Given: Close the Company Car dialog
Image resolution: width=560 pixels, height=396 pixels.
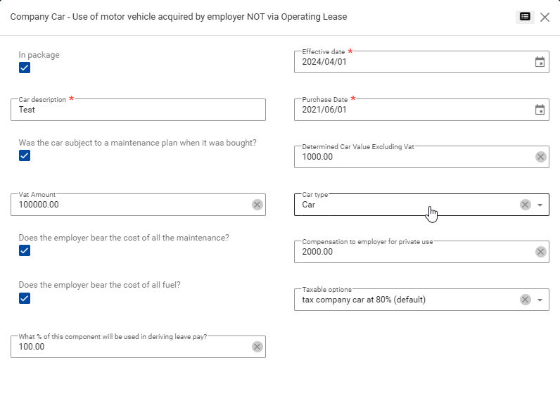Looking at the screenshot, I should click(x=545, y=17).
